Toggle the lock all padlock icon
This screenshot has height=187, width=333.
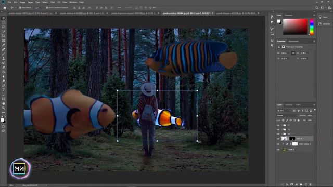[298, 120]
